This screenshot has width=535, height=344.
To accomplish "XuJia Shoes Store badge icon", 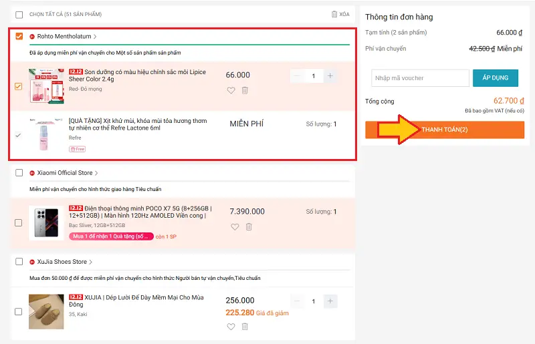I will [32, 262].
